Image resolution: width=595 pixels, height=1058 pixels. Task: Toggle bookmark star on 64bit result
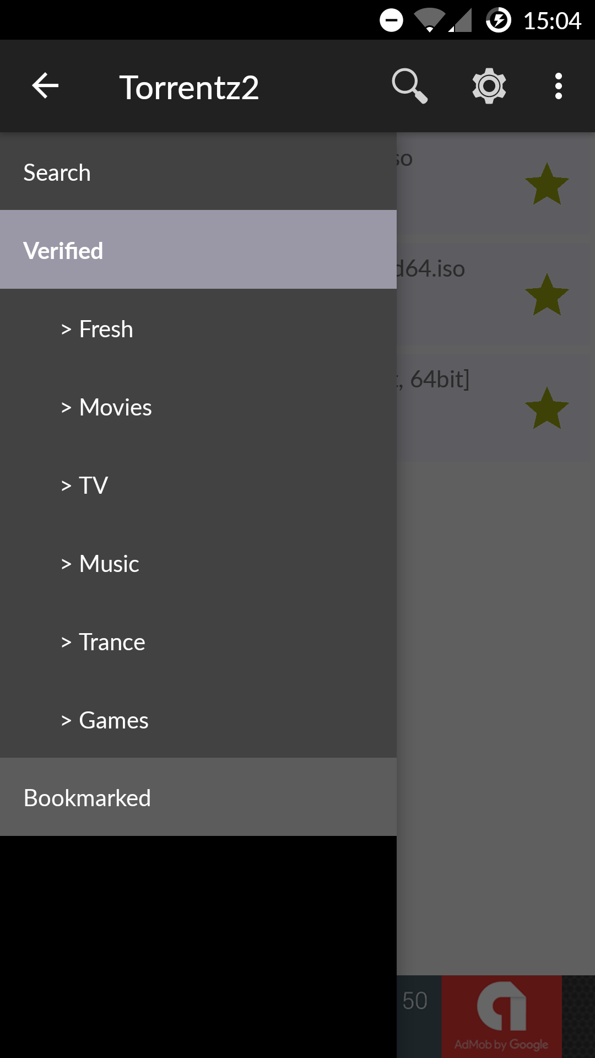coord(547,408)
